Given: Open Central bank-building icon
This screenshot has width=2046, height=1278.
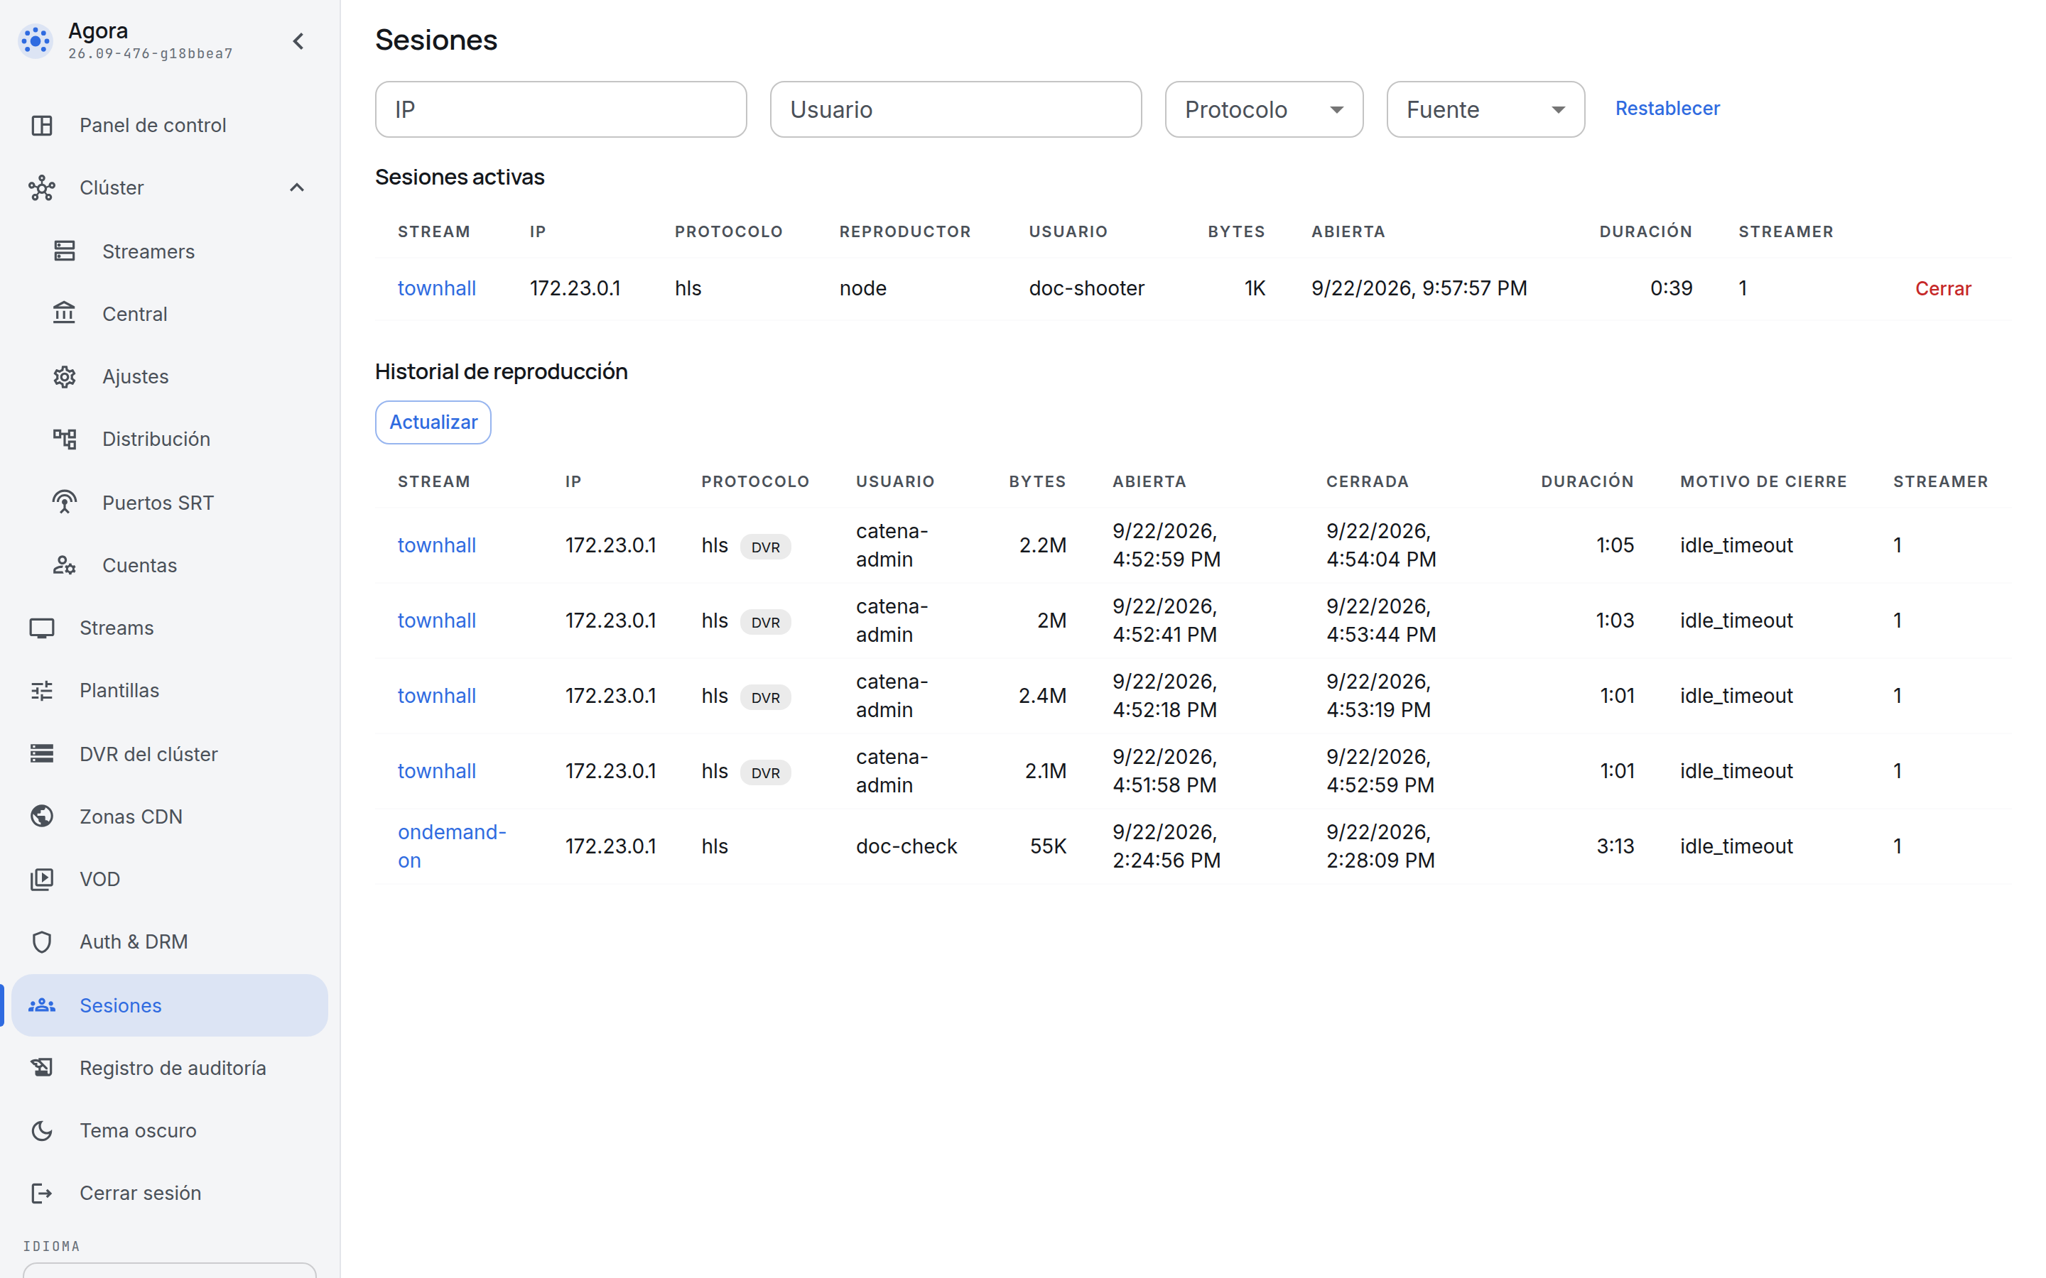Looking at the screenshot, I should [x=64, y=314].
